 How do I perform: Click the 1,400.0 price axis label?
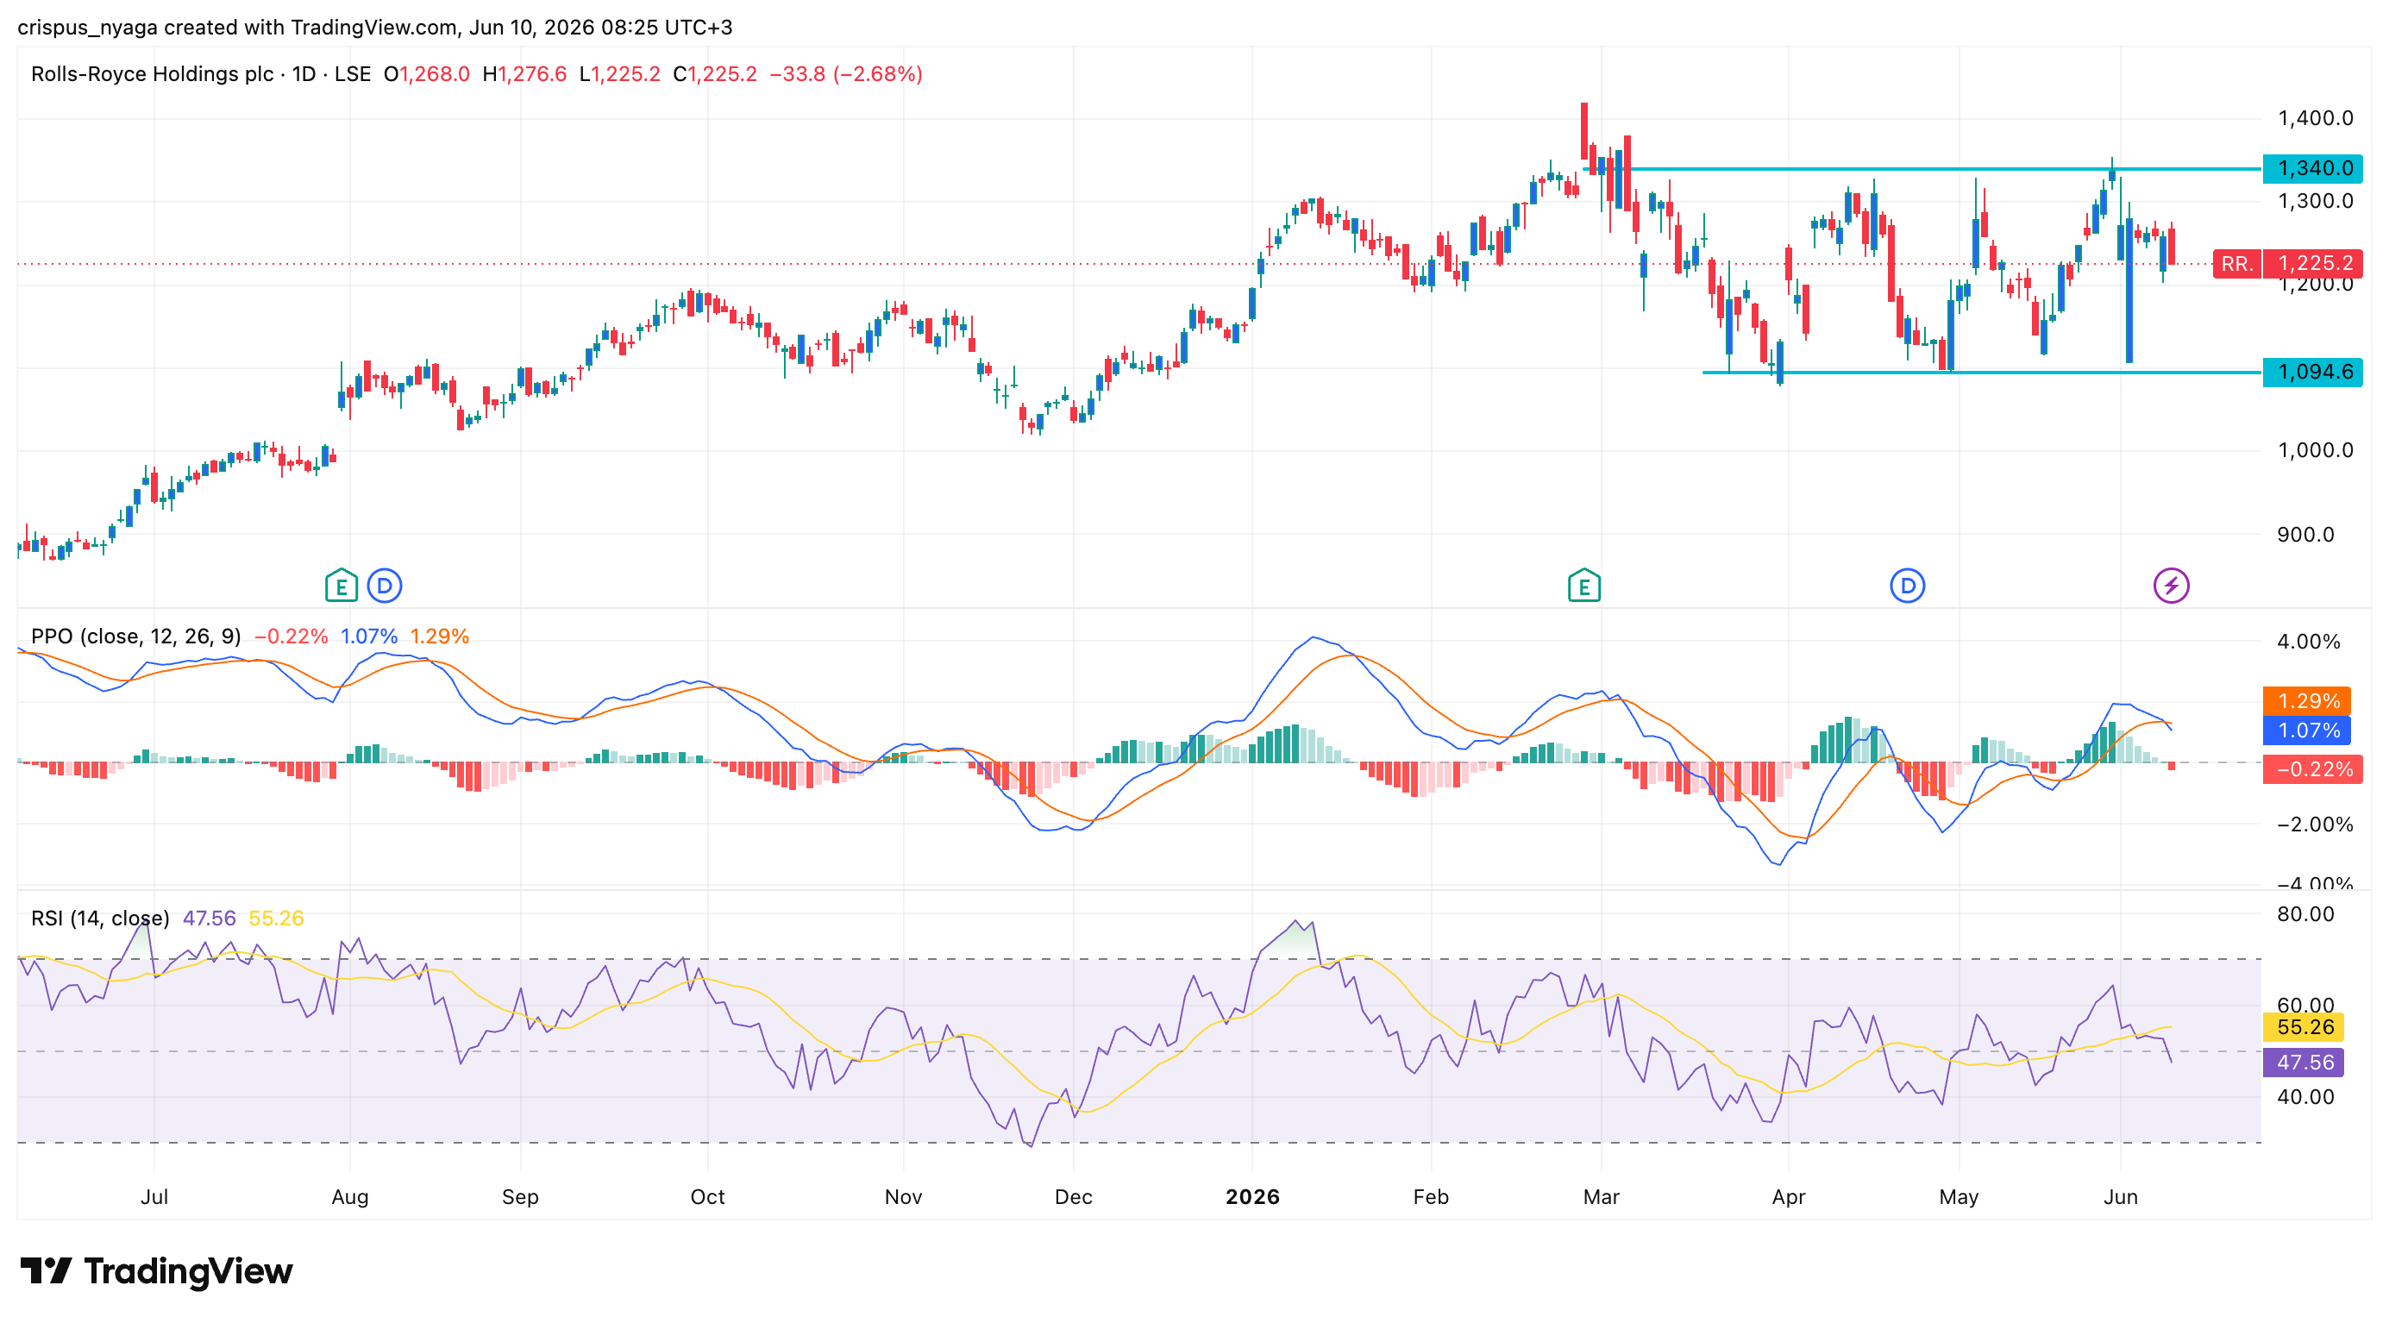[x=2315, y=118]
